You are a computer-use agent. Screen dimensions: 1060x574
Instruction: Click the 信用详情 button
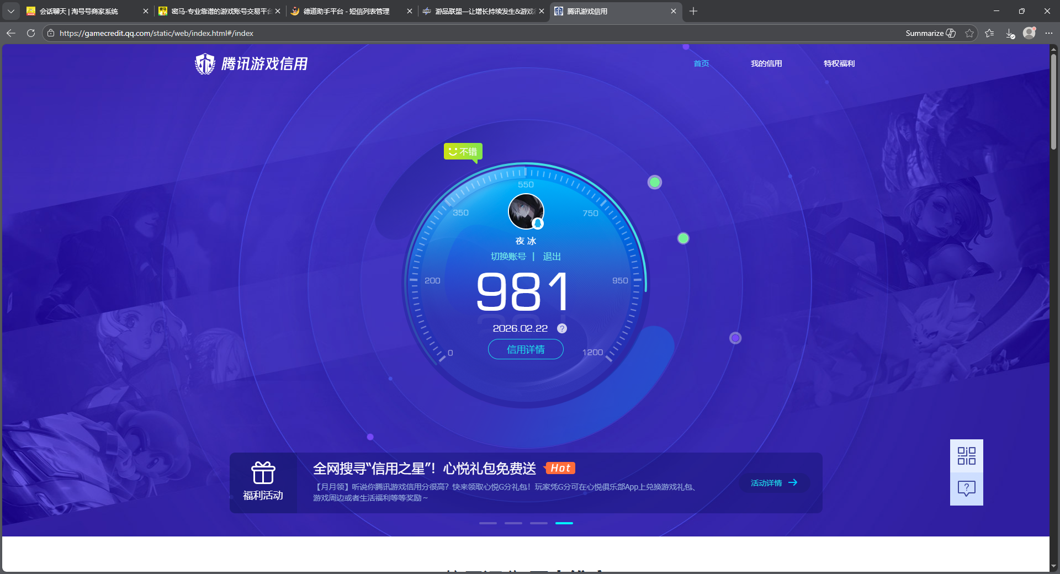525,349
